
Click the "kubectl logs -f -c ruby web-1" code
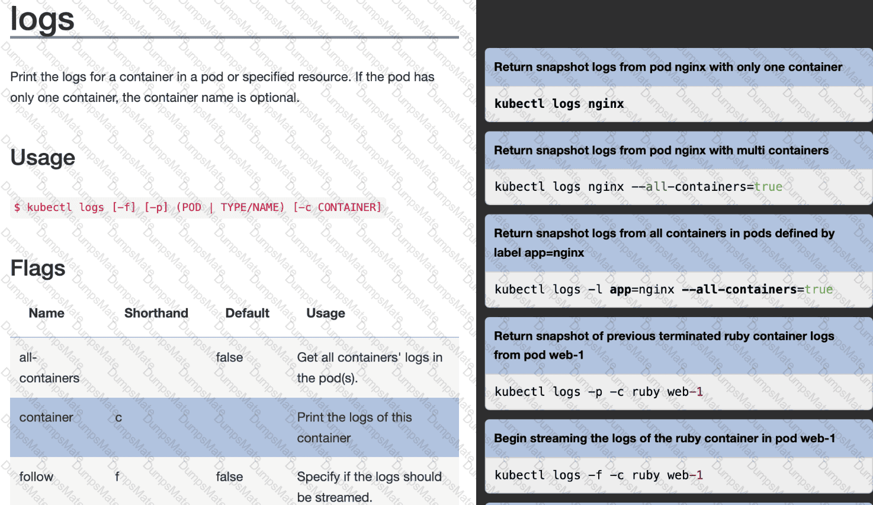(x=598, y=475)
